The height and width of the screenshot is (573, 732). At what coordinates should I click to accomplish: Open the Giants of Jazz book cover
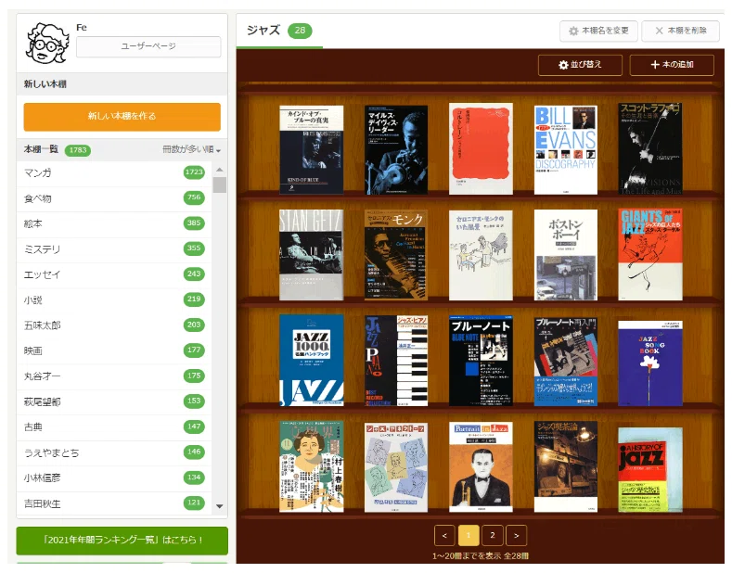point(650,255)
